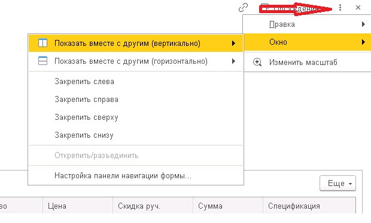The image size is (371, 223).
Task: Expand arrow next to Окно
Action: click(x=363, y=42)
